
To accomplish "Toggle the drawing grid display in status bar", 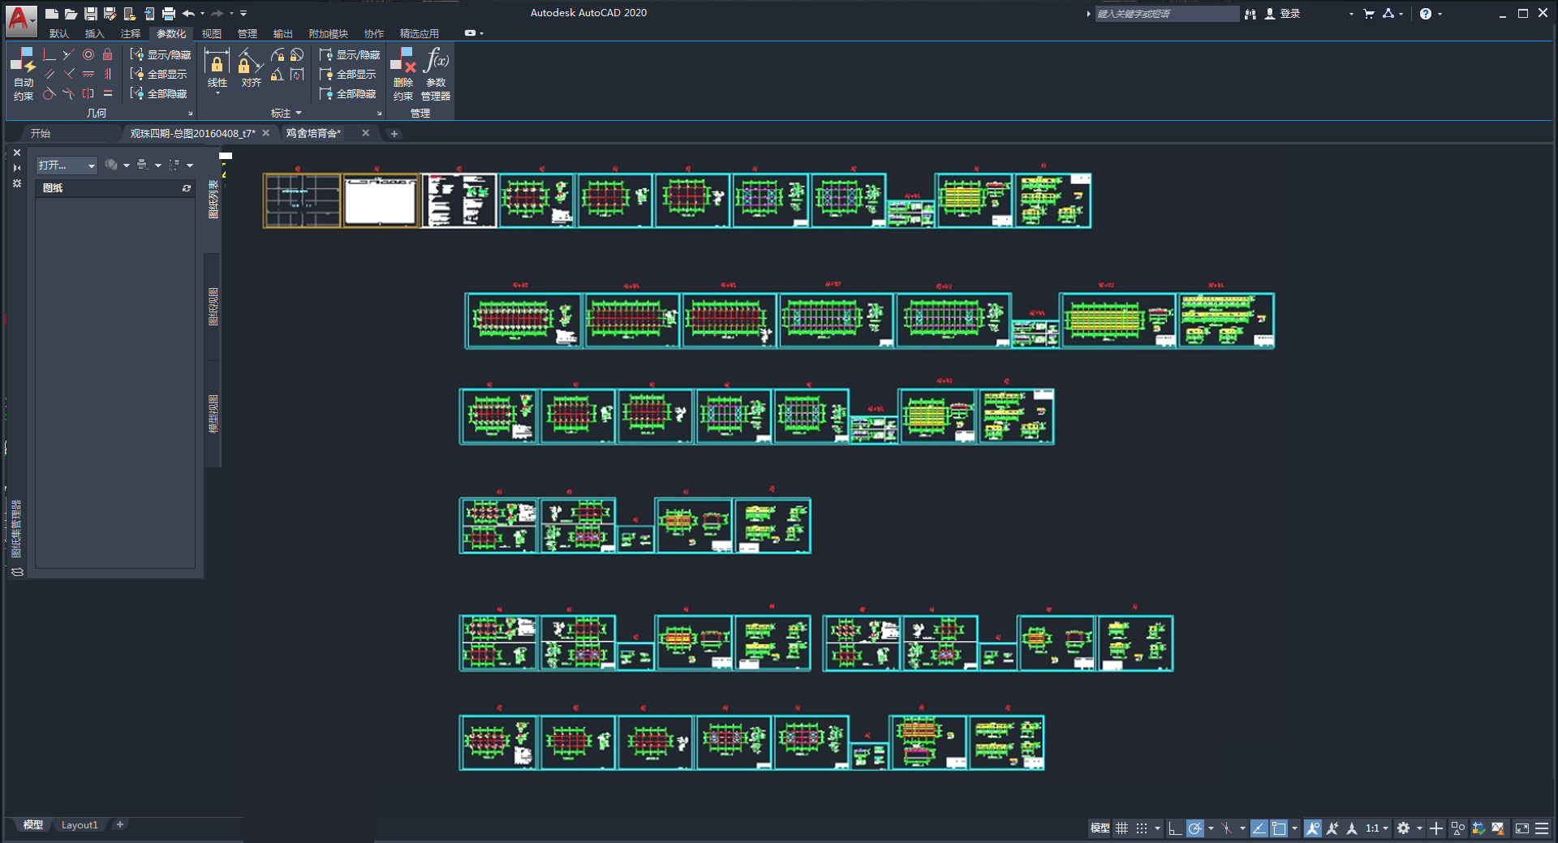I will point(1121,828).
